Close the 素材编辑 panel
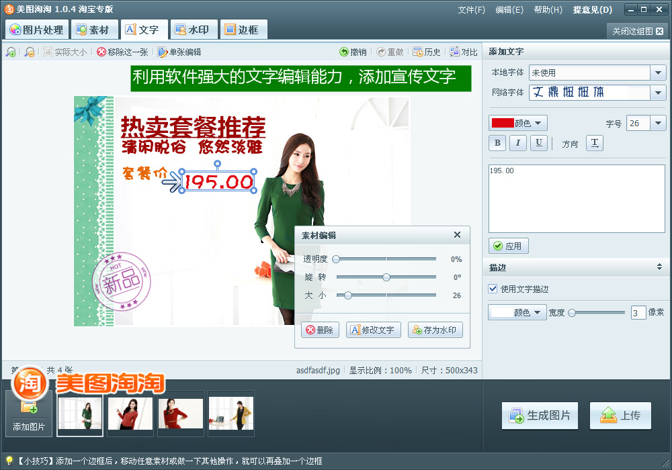Screen dimensions: 672x470 [x=457, y=234]
